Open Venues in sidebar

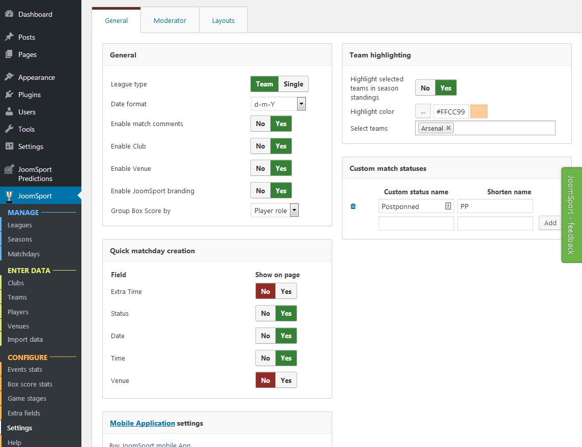18,326
